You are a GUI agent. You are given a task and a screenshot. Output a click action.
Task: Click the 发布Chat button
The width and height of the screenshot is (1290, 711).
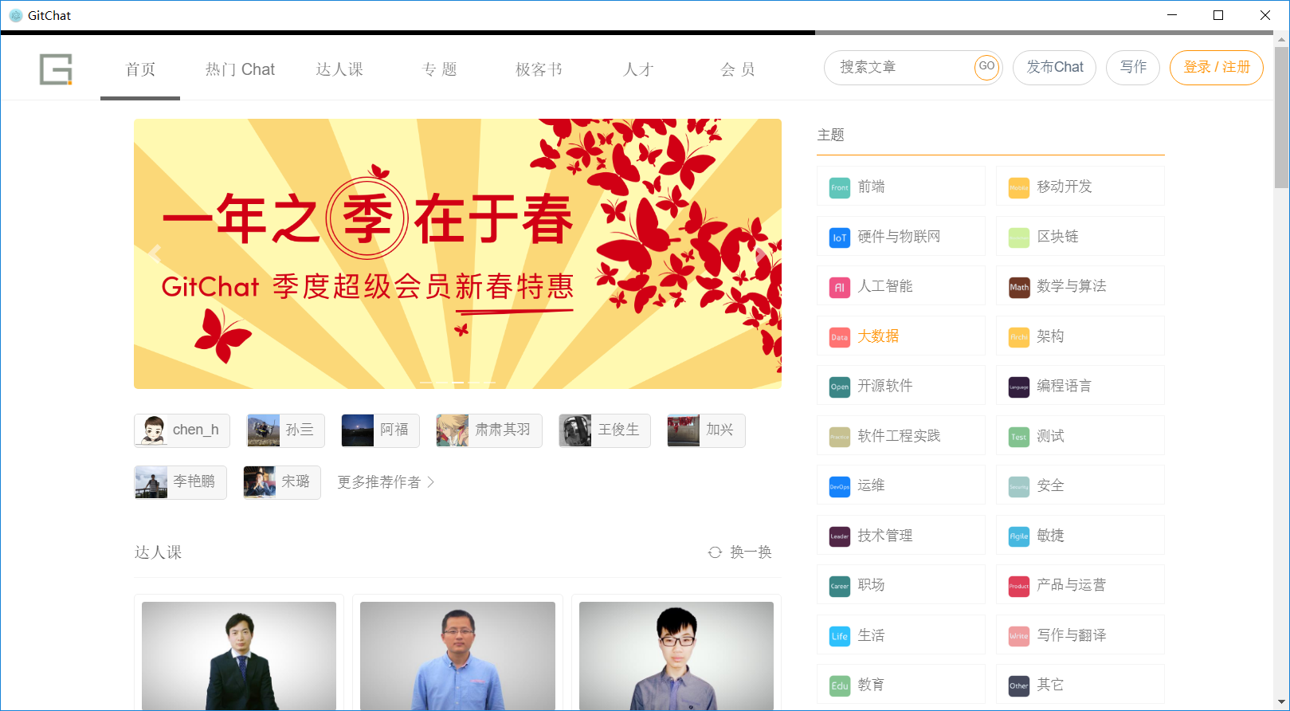click(1054, 67)
